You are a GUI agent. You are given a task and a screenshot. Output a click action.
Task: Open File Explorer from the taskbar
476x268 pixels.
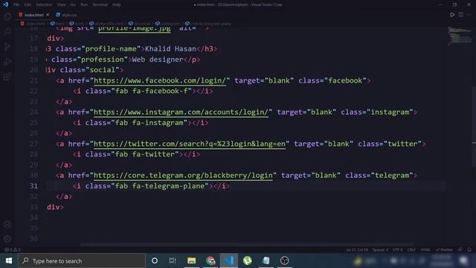(192, 261)
